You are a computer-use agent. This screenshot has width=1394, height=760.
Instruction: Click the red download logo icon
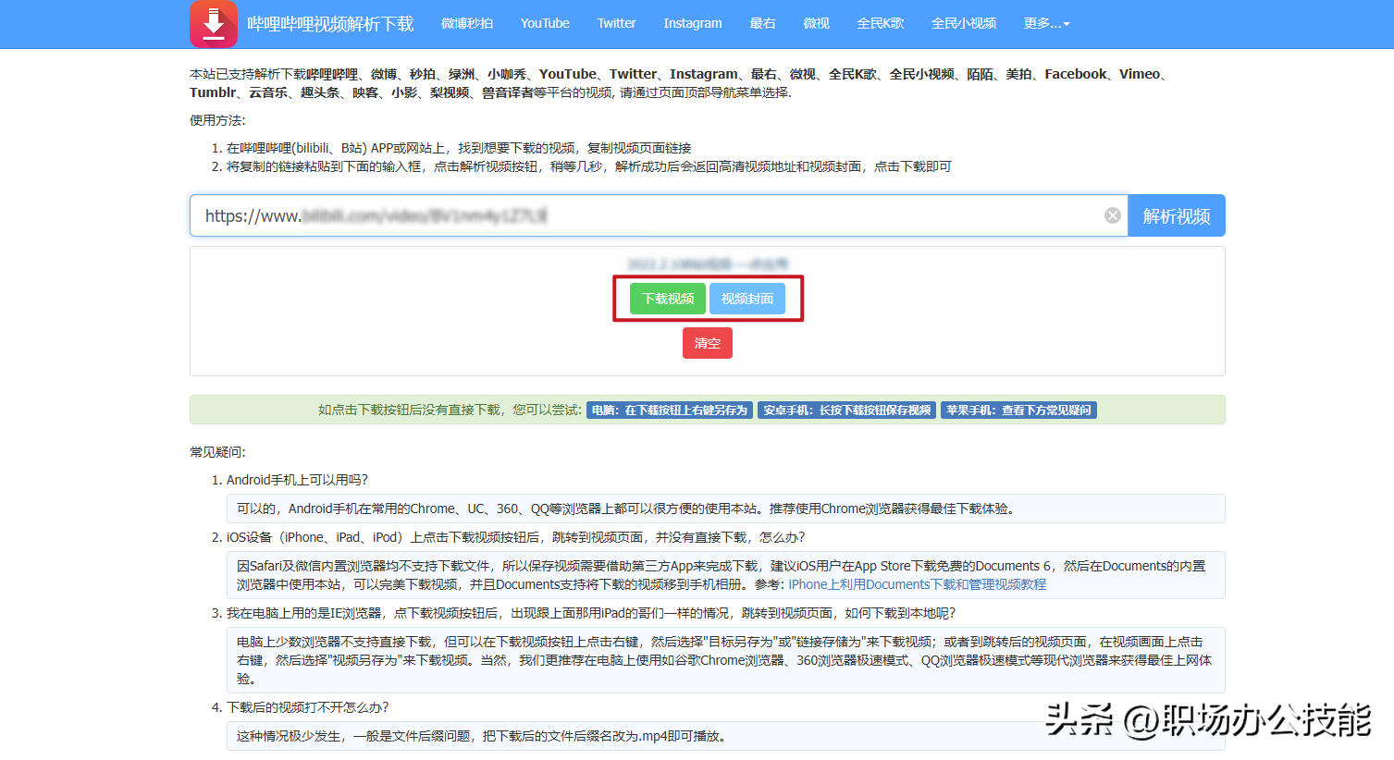coord(214,24)
